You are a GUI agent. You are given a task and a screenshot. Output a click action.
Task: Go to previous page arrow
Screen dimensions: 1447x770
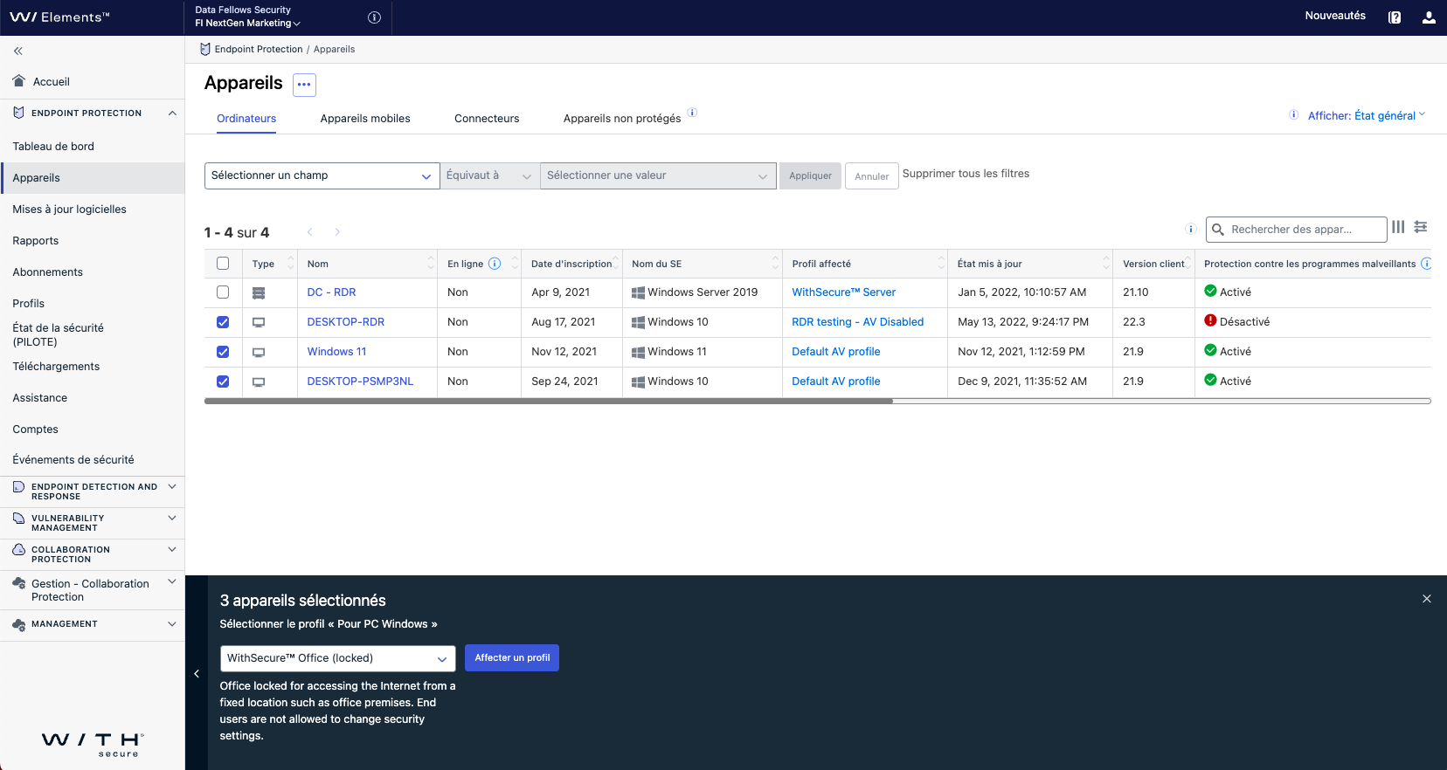[x=309, y=232]
